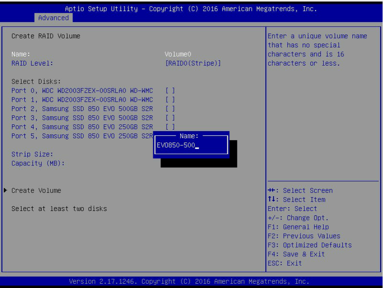Select the Capacity (MB) option
This screenshot has height=288, width=383.
(38, 163)
